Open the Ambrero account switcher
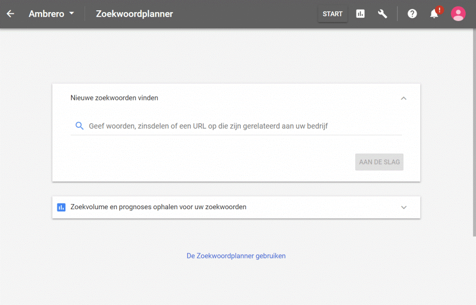The height and width of the screenshot is (305, 476). (46, 14)
